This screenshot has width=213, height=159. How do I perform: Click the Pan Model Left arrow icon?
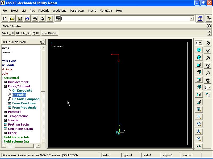click(x=199, y=147)
